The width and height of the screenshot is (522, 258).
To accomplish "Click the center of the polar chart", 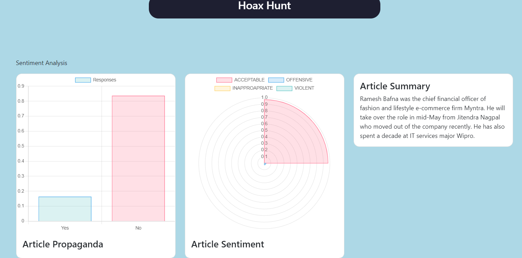I will pos(264,163).
